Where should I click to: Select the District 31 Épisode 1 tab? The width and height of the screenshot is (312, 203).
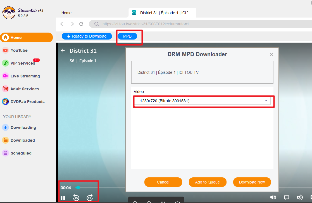tap(162, 13)
